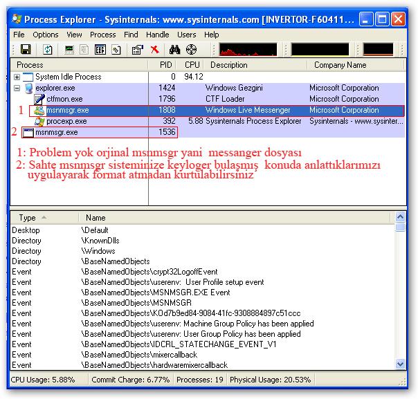Select the MSNMSGR.EXE Event handle row
This screenshot has width=418, height=399.
(203, 293)
